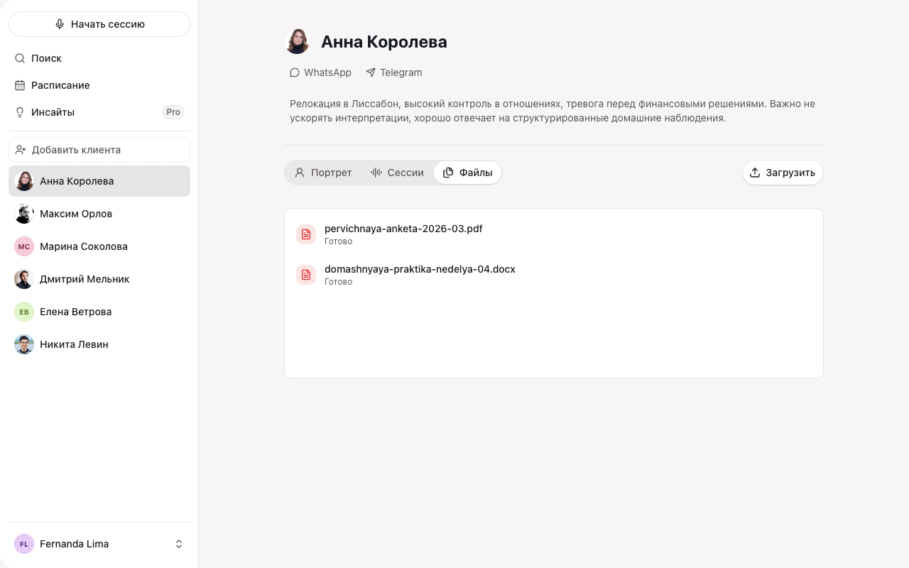Click the upload arrow icon in Загрузить
909x568 pixels.
tap(755, 173)
